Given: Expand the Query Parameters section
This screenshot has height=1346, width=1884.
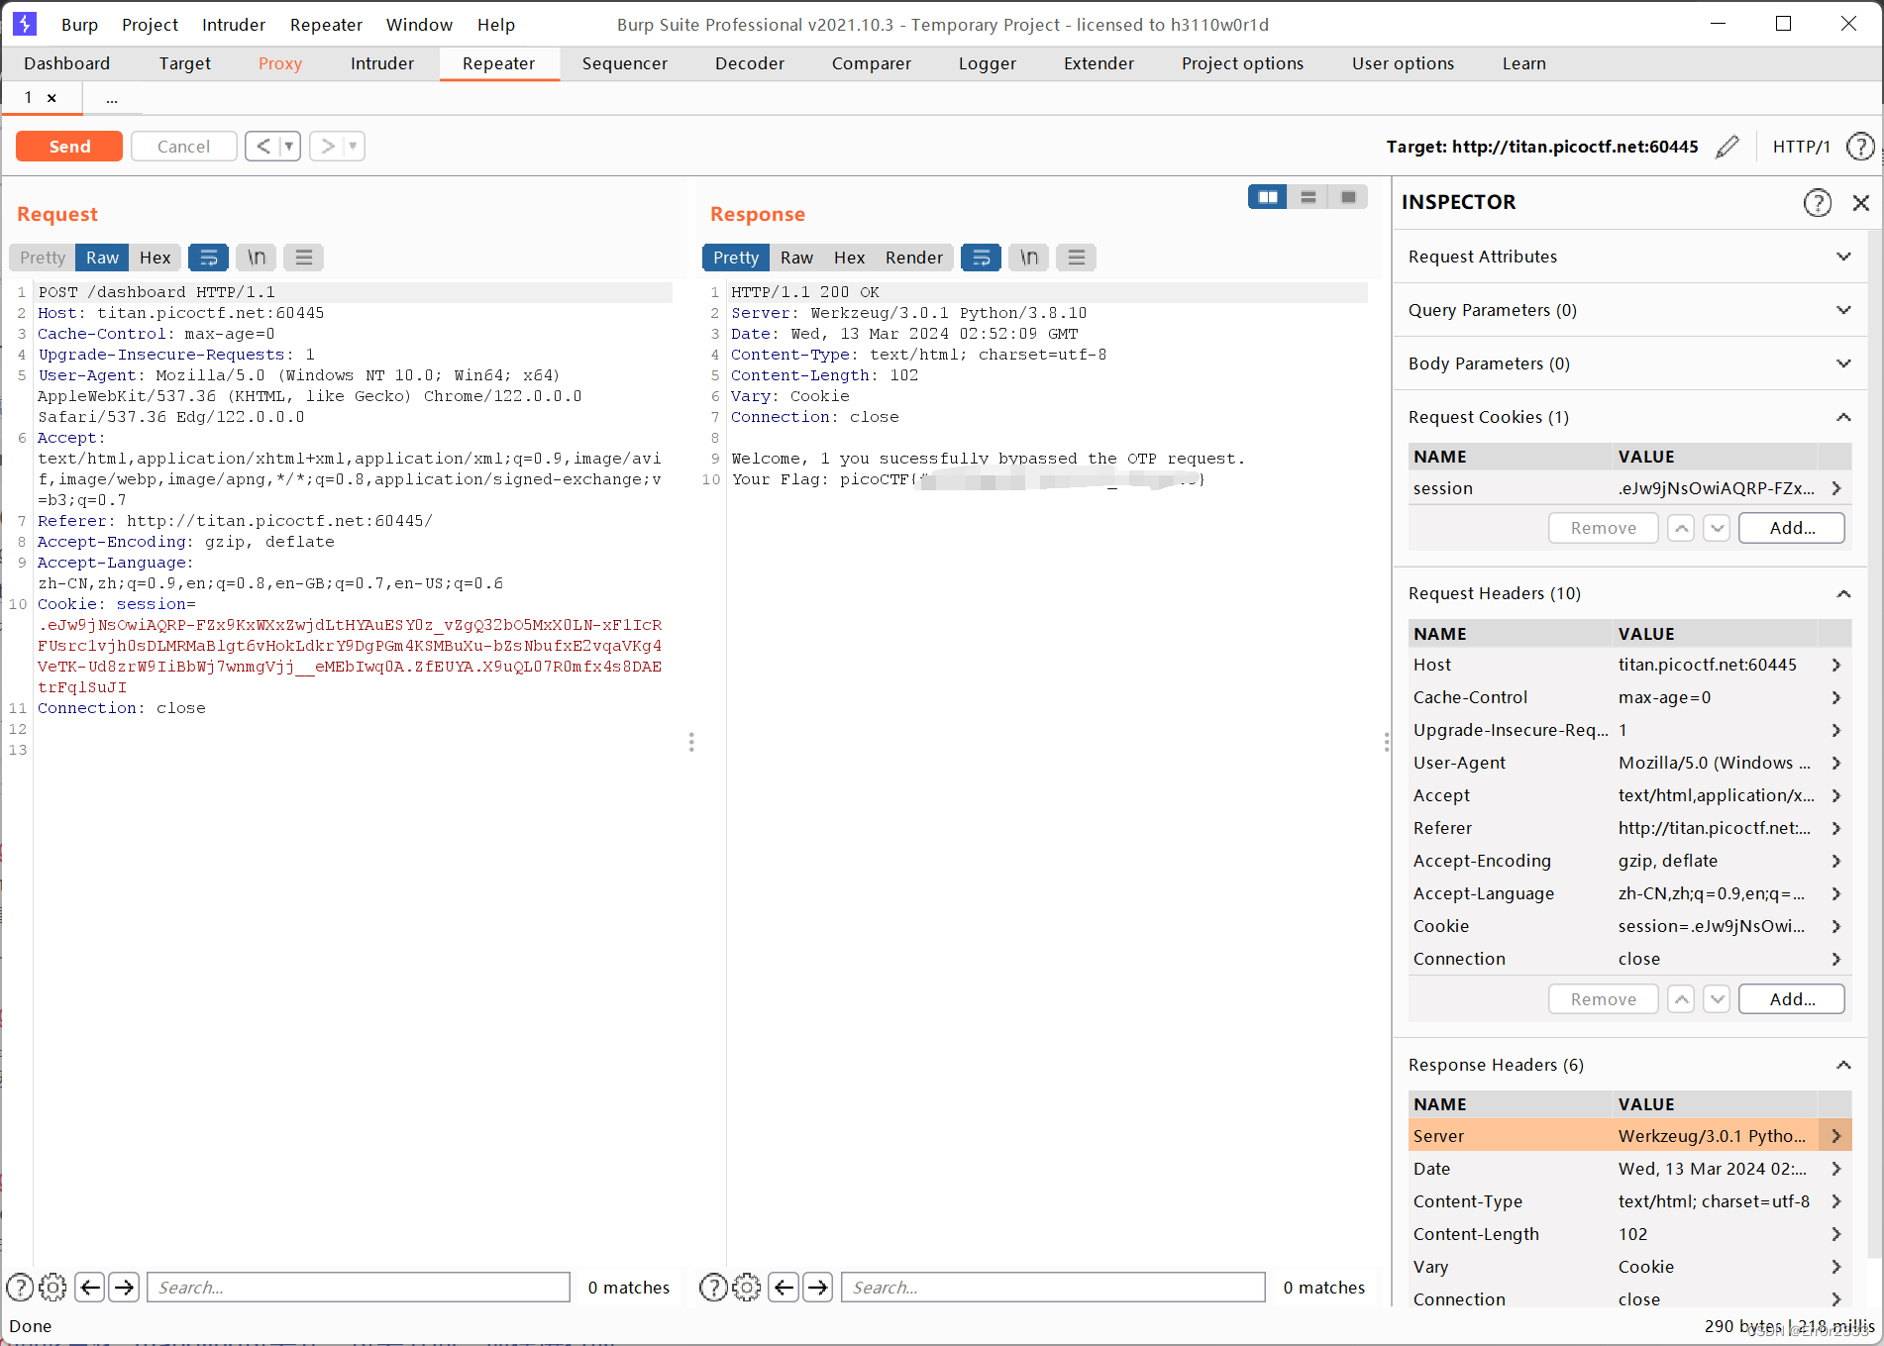Looking at the screenshot, I should pos(1843,309).
